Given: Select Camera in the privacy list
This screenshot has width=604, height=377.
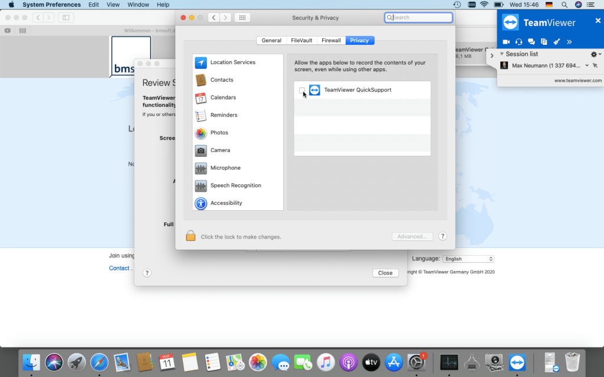Looking at the screenshot, I should click(238, 150).
